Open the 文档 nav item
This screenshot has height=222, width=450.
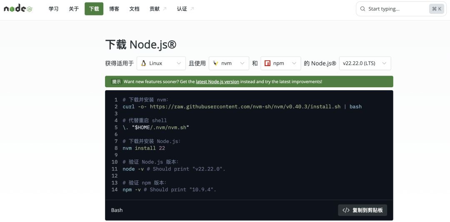coord(134,9)
